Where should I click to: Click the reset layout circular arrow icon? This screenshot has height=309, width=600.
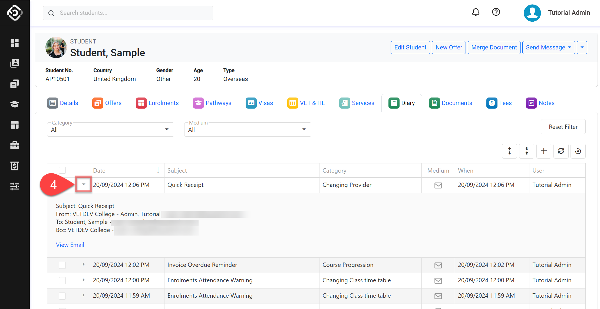coord(578,151)
